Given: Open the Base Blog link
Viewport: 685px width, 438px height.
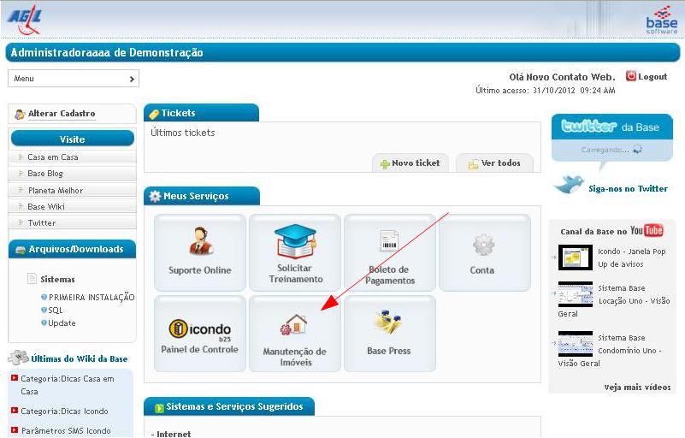Looking at the screenshot, I should tap(45, 174).
